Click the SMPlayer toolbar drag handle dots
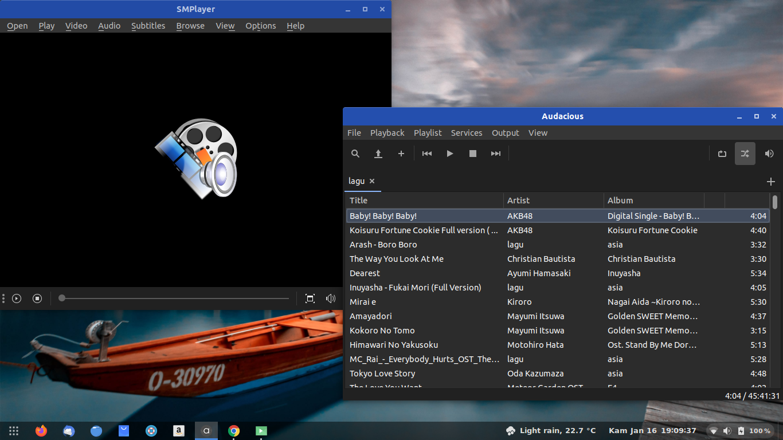 pos(3,298)
